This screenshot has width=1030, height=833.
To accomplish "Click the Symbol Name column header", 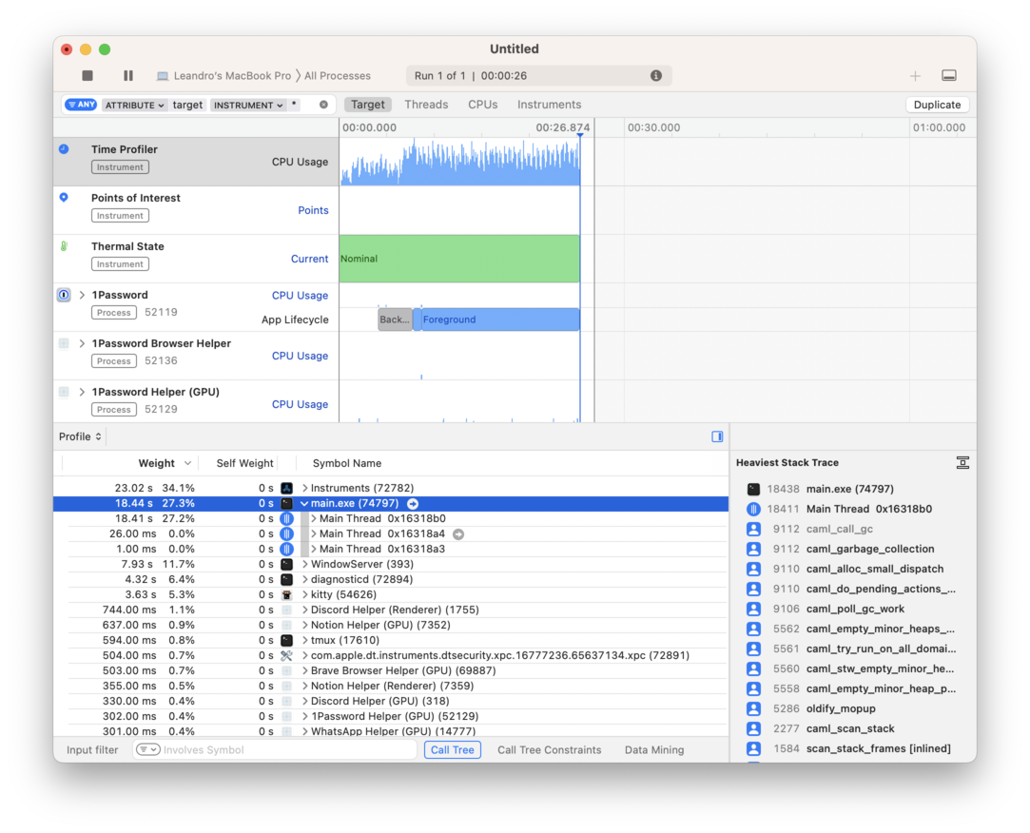I will (347, 463).
